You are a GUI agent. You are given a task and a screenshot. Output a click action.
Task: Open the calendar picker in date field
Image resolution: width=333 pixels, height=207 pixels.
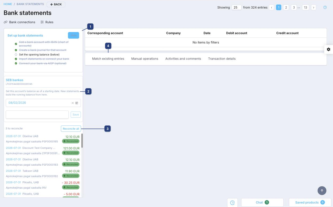[x=77, y=103]
